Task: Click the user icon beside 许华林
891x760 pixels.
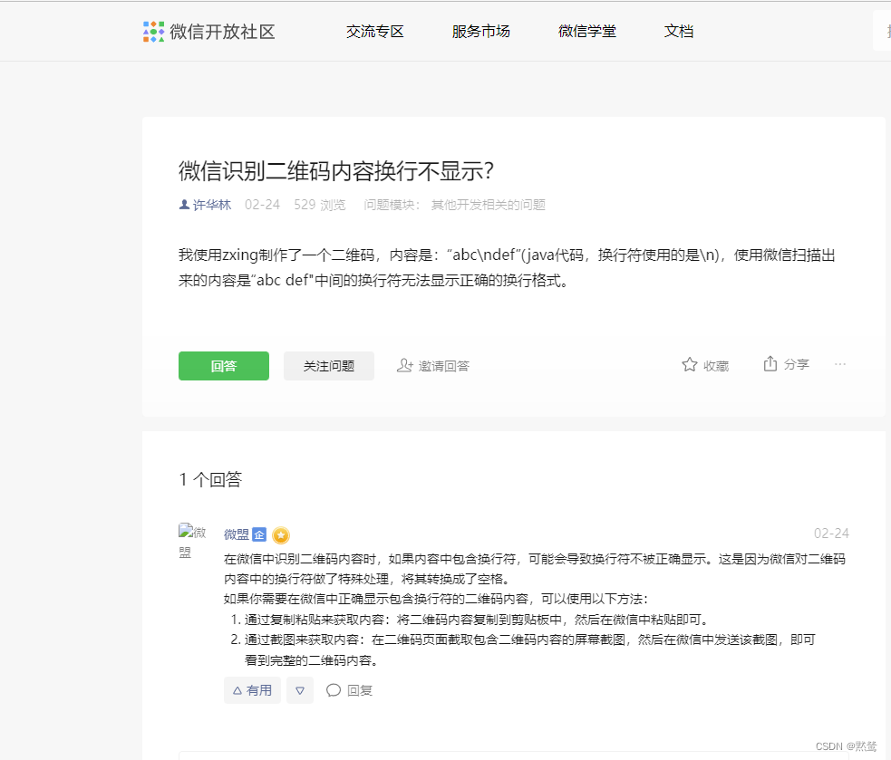Action: (x=184, y=205)
